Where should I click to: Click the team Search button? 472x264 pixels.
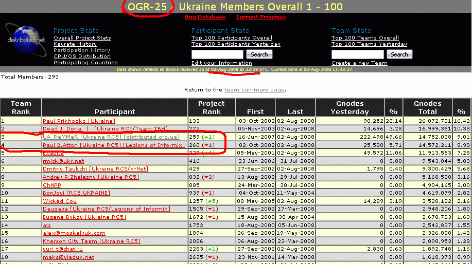click(399, 54)
